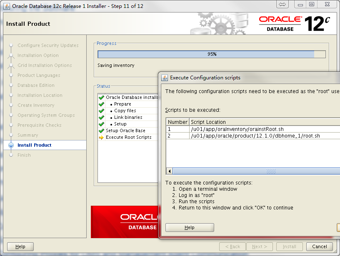Image resolution: width=340 pixels, height=256 pixels.
Task: Click the horizontal scrollbar thumb in scripts table
Action: coord(256,171)
